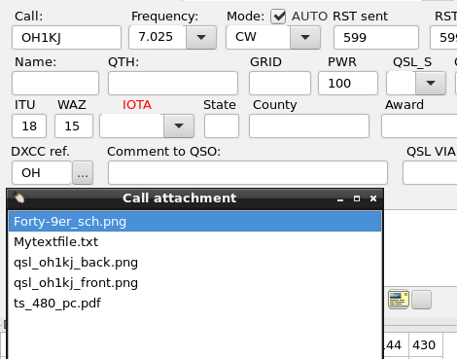
Task: Click the Award input field
Action: click(419, 126)
